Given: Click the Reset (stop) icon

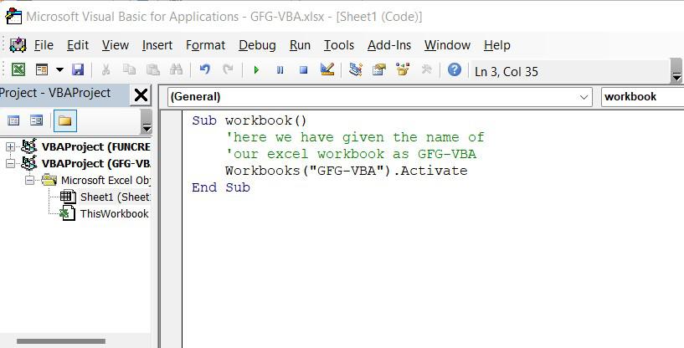Looking at the screenshot, I should point(303,70).
